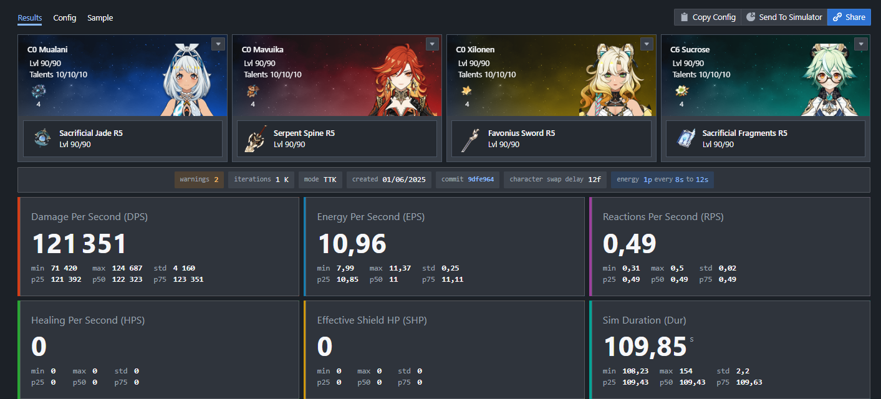The height and width of the screenshot is (399, 881).
Task: Click Xilonen's artifact set icon
Action: (467, 92)
